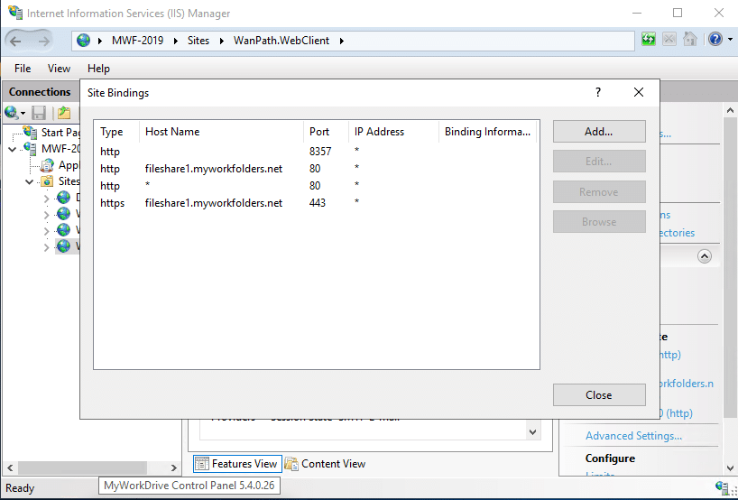
Task: Click the Back navigation arrow
Action: pos(16,41)
